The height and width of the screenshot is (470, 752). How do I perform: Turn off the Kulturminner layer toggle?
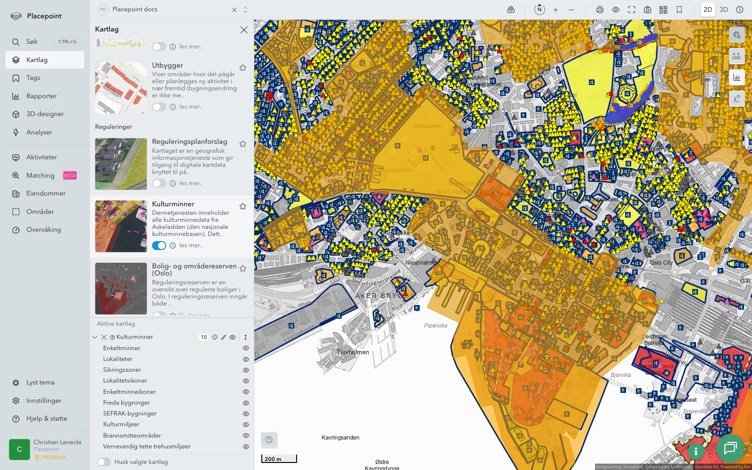(159, 245)
